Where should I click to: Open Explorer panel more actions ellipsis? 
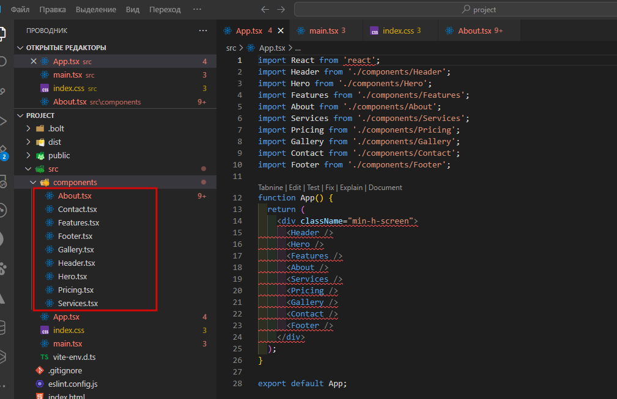tap(203, 31)
